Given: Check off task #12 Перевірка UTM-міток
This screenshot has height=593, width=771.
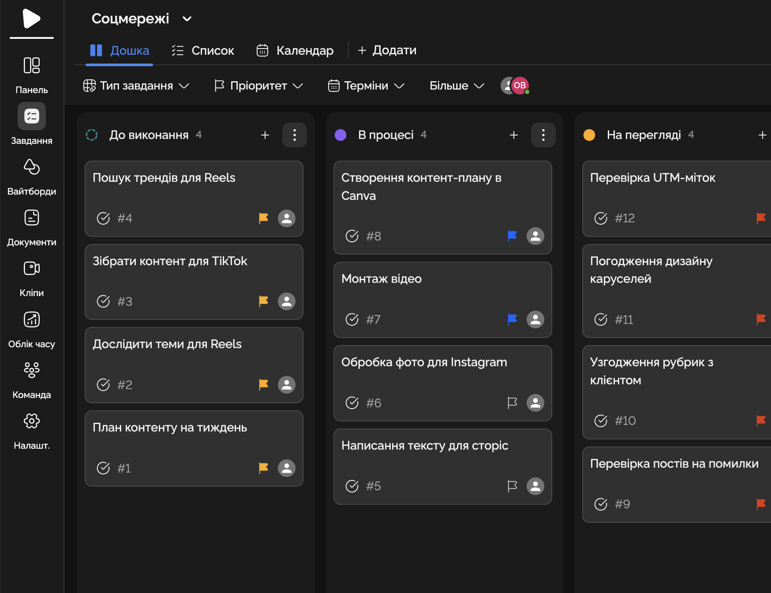Looking at the screenshot, I should coord(601,218).
